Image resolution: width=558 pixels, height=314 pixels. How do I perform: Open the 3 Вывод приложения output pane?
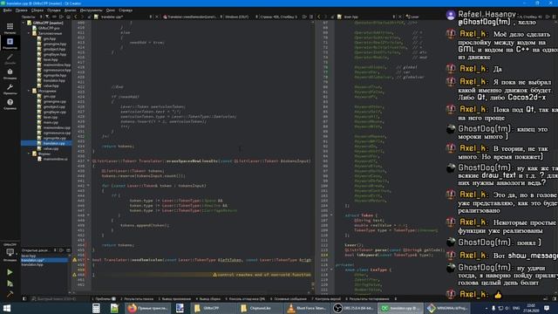(x=174, y=298)
